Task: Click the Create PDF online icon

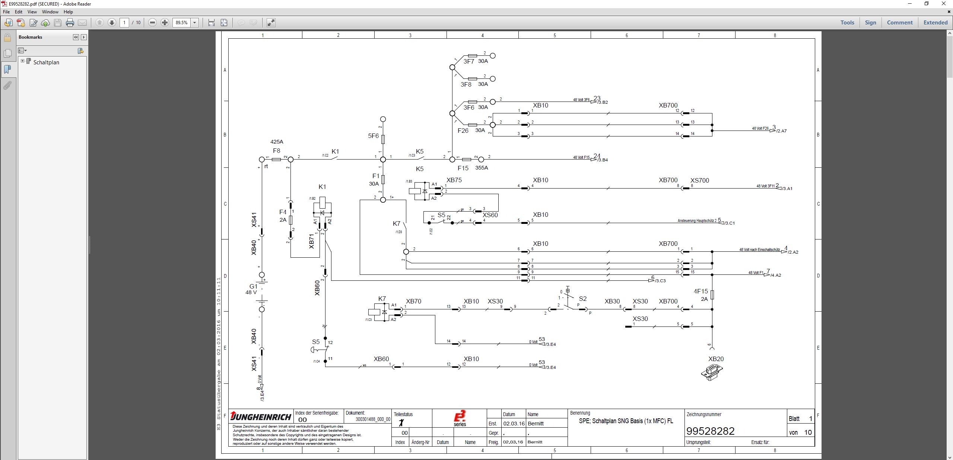Action: click(x=21, y=23)
